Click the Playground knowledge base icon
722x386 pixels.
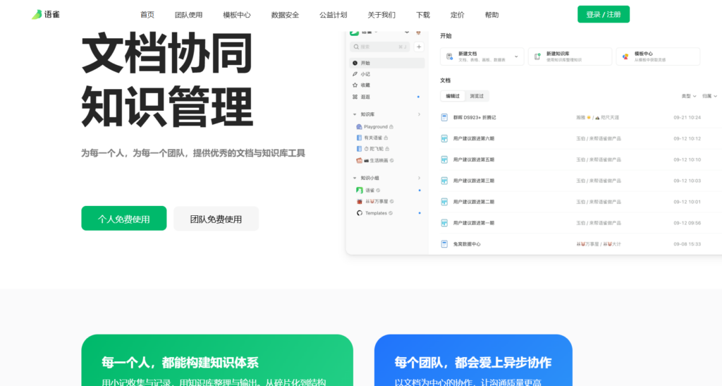tap(359, 127)
